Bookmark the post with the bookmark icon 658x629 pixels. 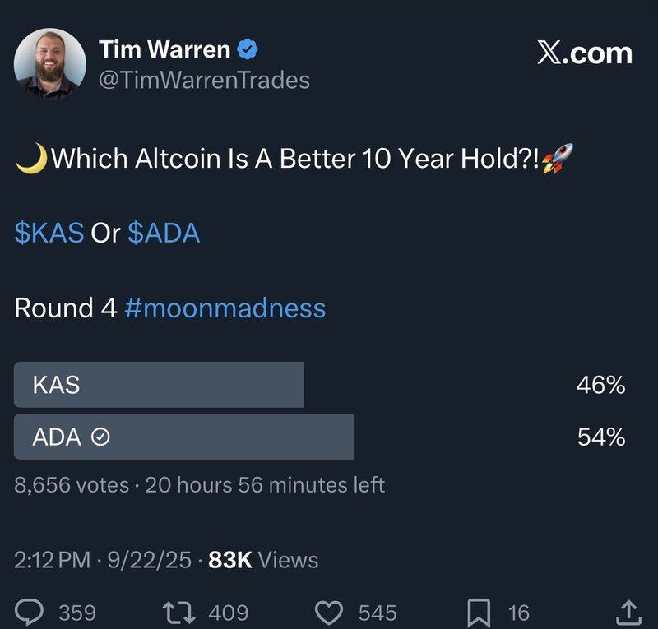point(479,613)
